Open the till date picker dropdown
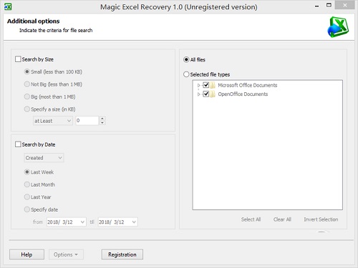 tap(134, 222)
